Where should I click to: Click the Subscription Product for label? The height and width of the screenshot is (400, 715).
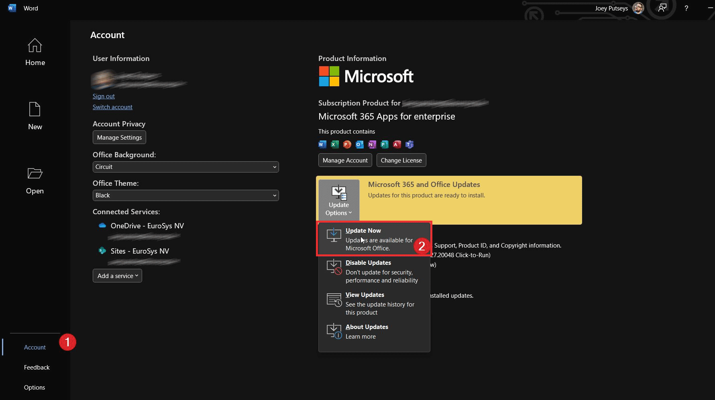[x=359, y=103]
